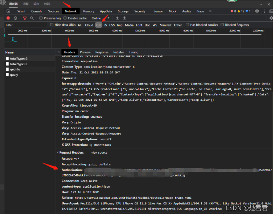Filter requests by JS
The width and height of the screenshot is (273, 214).
pos(106,25)
